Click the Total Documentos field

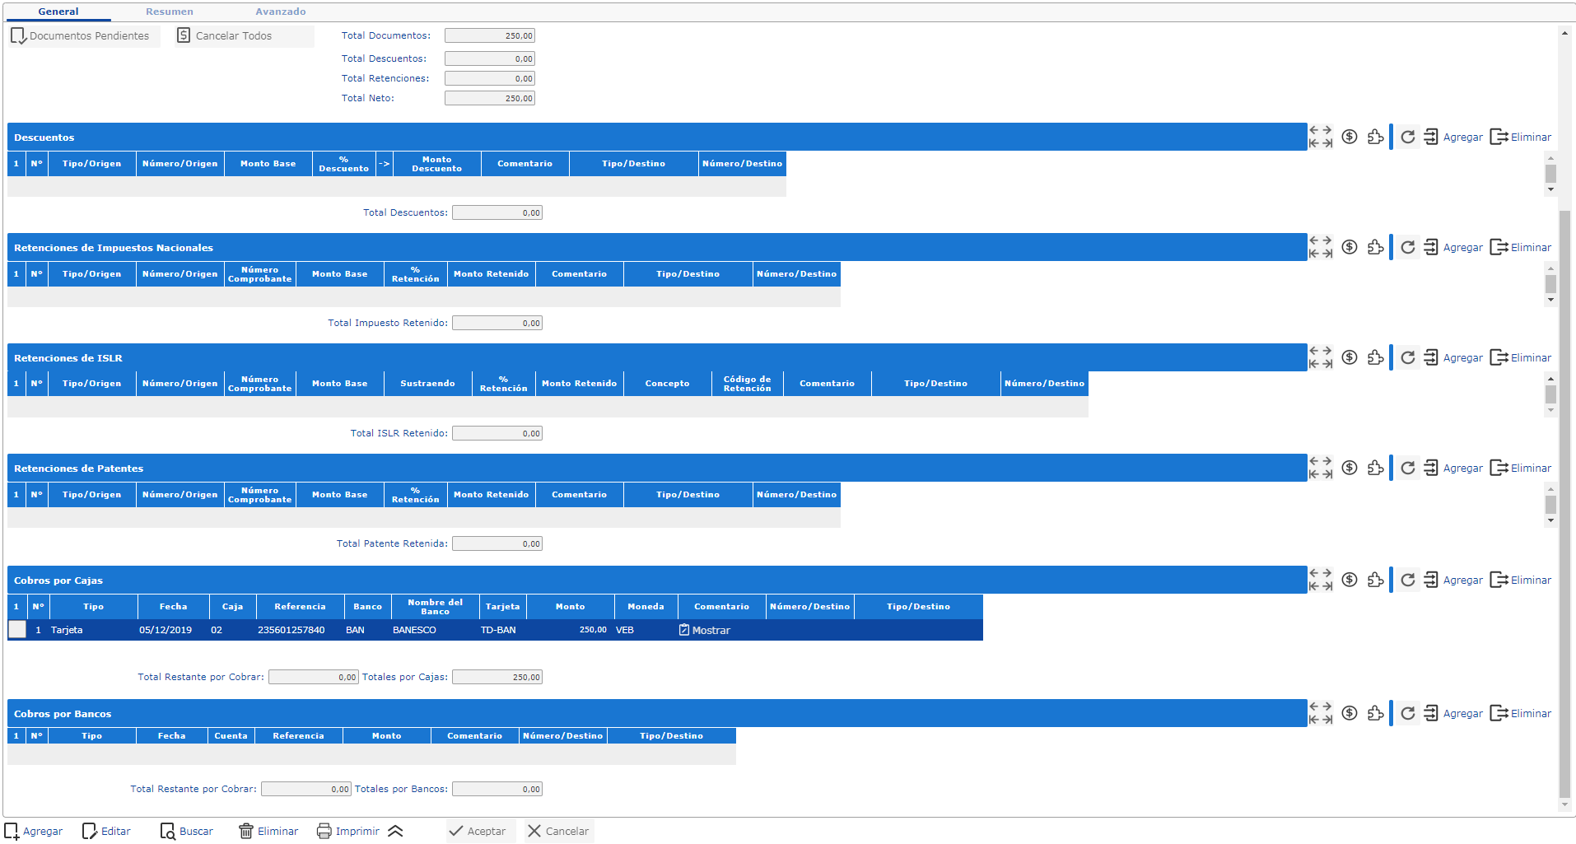click(x=490, y=35)
